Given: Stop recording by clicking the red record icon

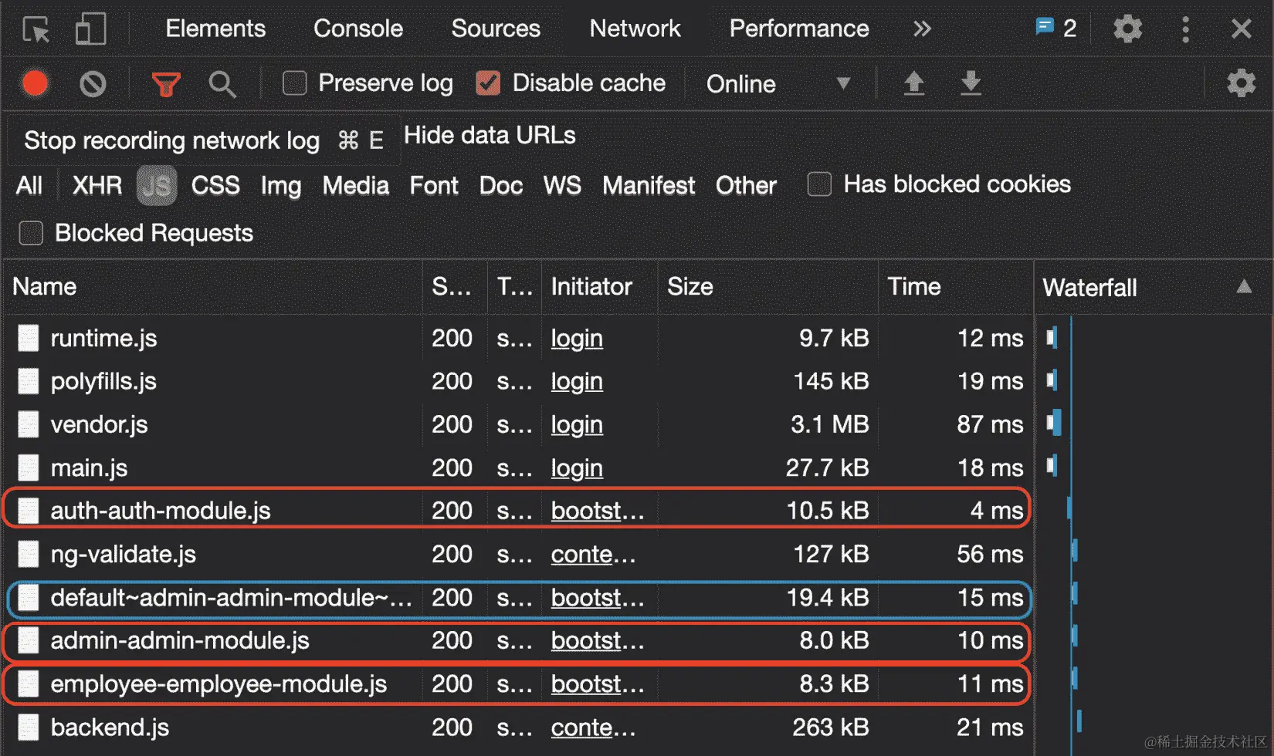Looking at the screenshot, I should [x=35, y=84].
